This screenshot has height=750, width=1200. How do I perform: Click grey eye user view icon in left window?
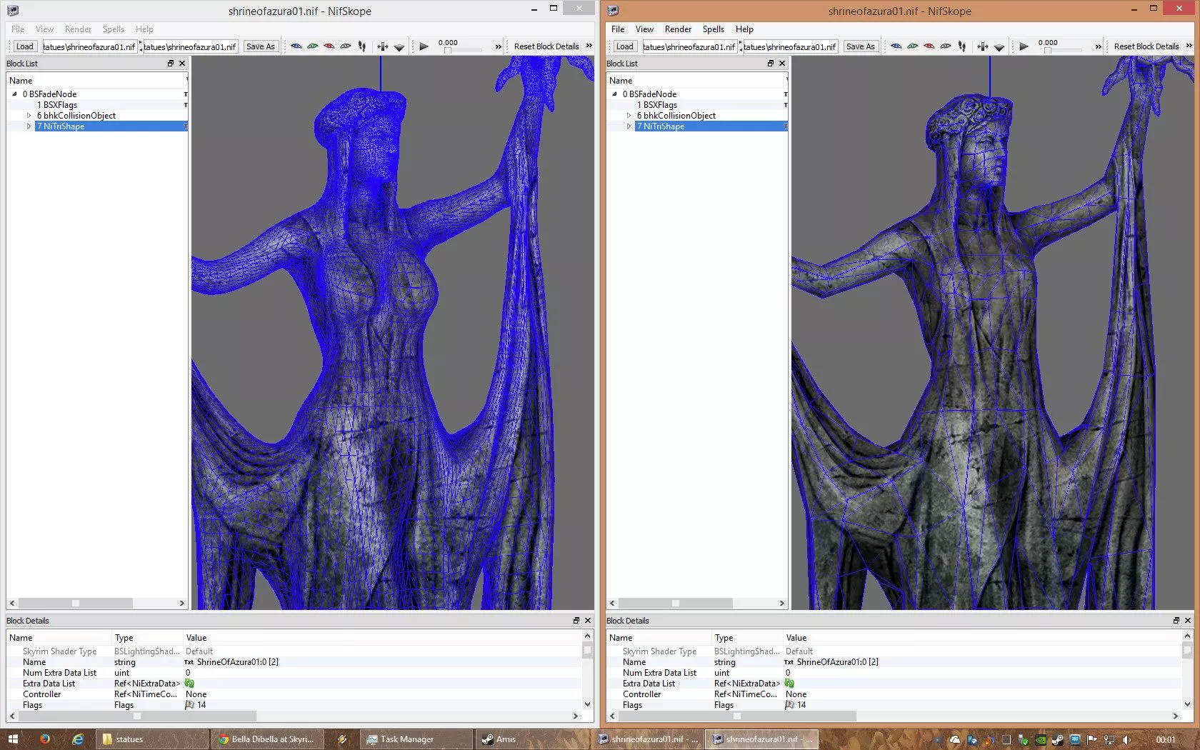pyautogui.click(x=345, y=46)
